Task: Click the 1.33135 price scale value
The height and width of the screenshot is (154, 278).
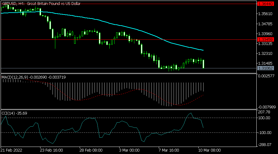Action: [265, 43]
